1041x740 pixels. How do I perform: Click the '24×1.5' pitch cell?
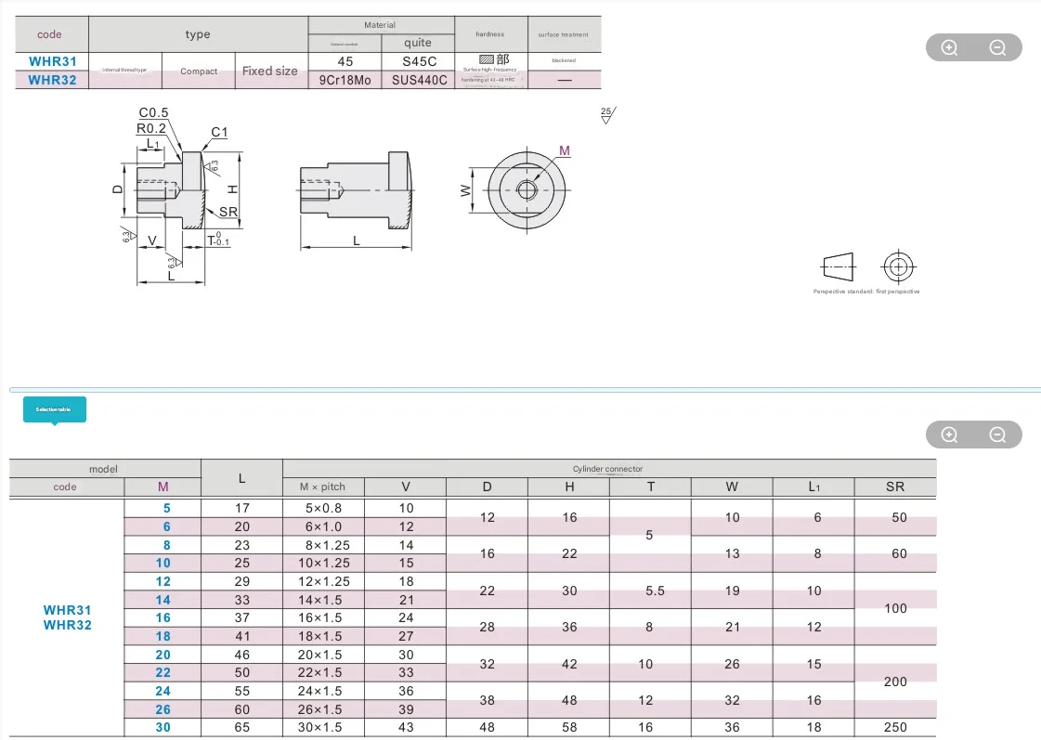(323, 692)
